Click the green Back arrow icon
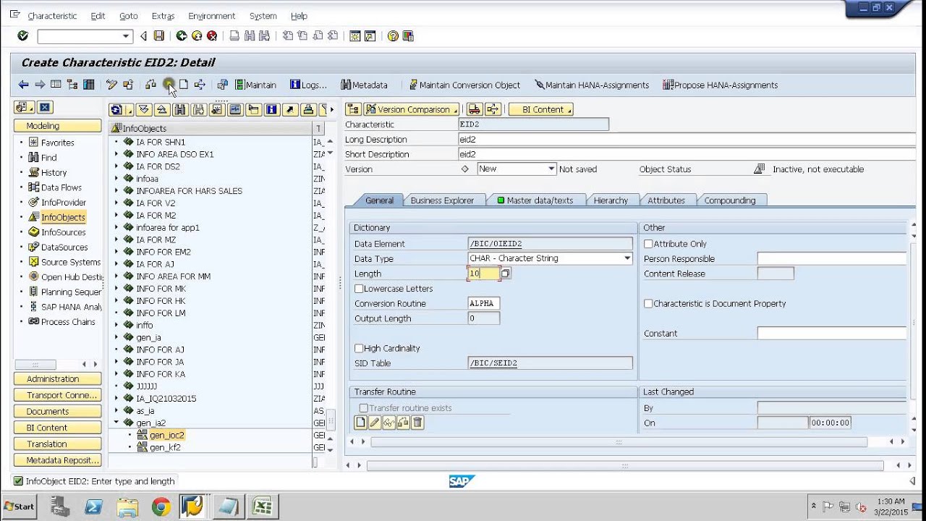Image resolution: width=926 pixels, height=521 pixels. [x=181, y=35]
